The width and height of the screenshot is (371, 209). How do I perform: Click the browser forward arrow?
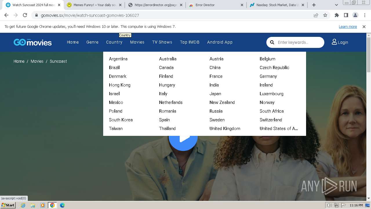(x=16, y=15)
